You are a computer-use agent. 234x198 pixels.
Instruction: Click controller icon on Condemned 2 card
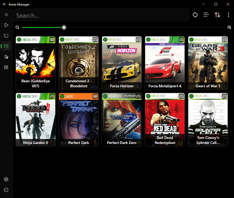pyautogui.click(x=95, y=40)
